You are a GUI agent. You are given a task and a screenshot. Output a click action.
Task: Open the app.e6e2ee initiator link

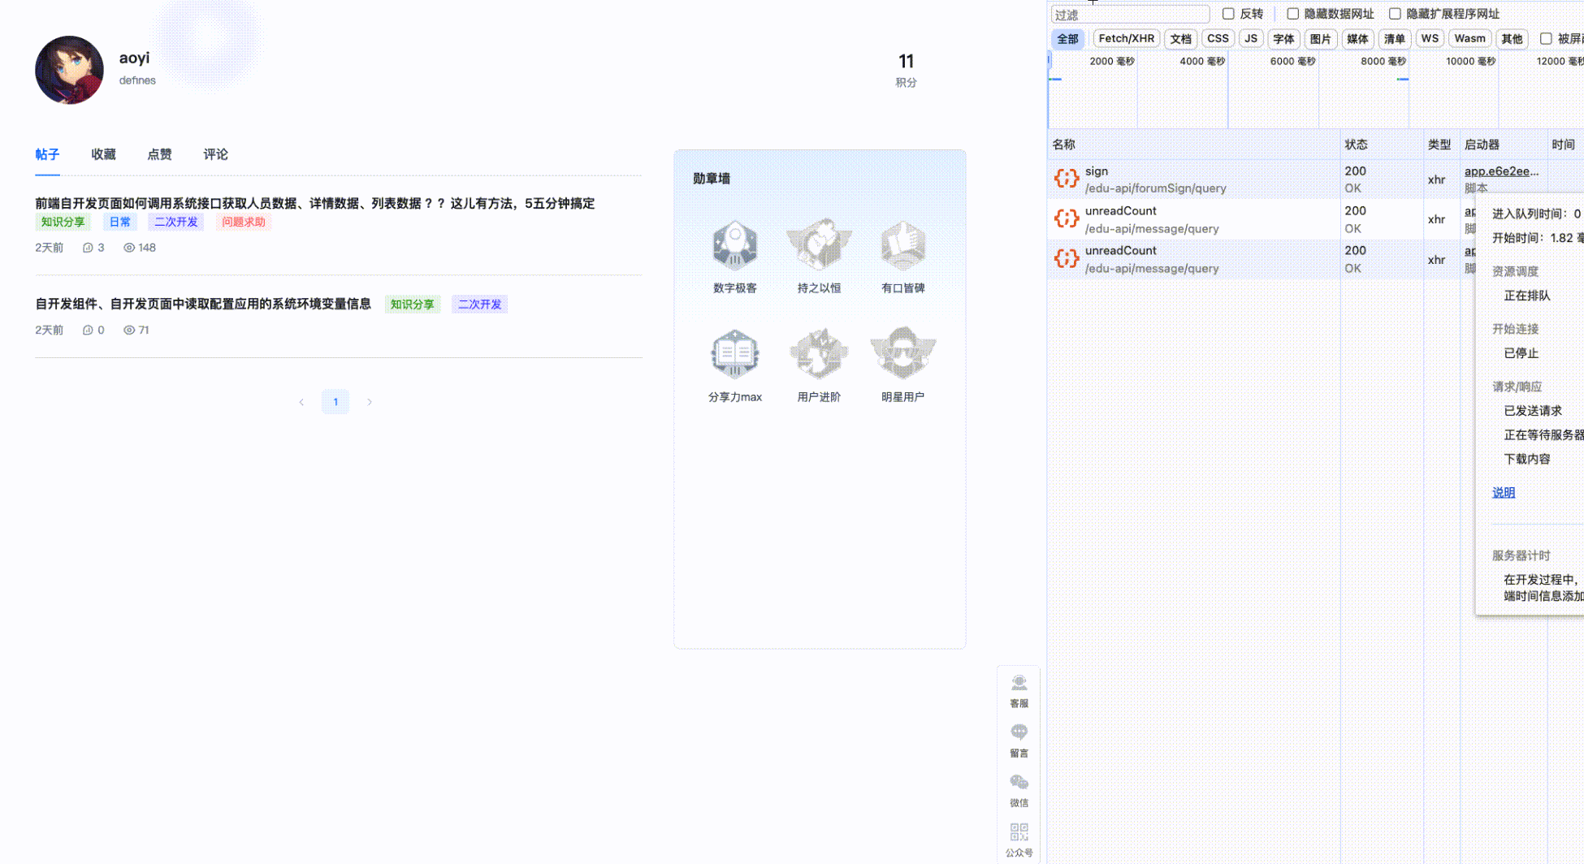[1501, 171]
